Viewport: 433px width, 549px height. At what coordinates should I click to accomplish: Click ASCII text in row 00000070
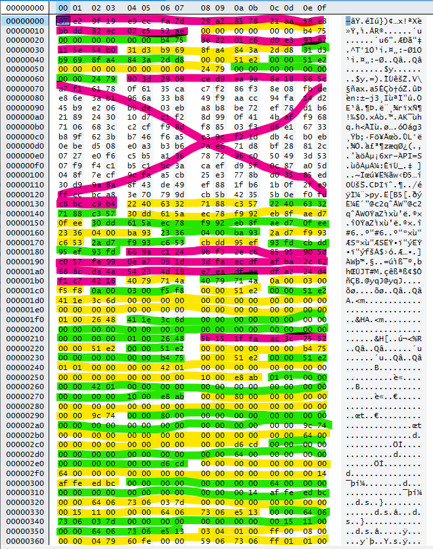point(382,88)
